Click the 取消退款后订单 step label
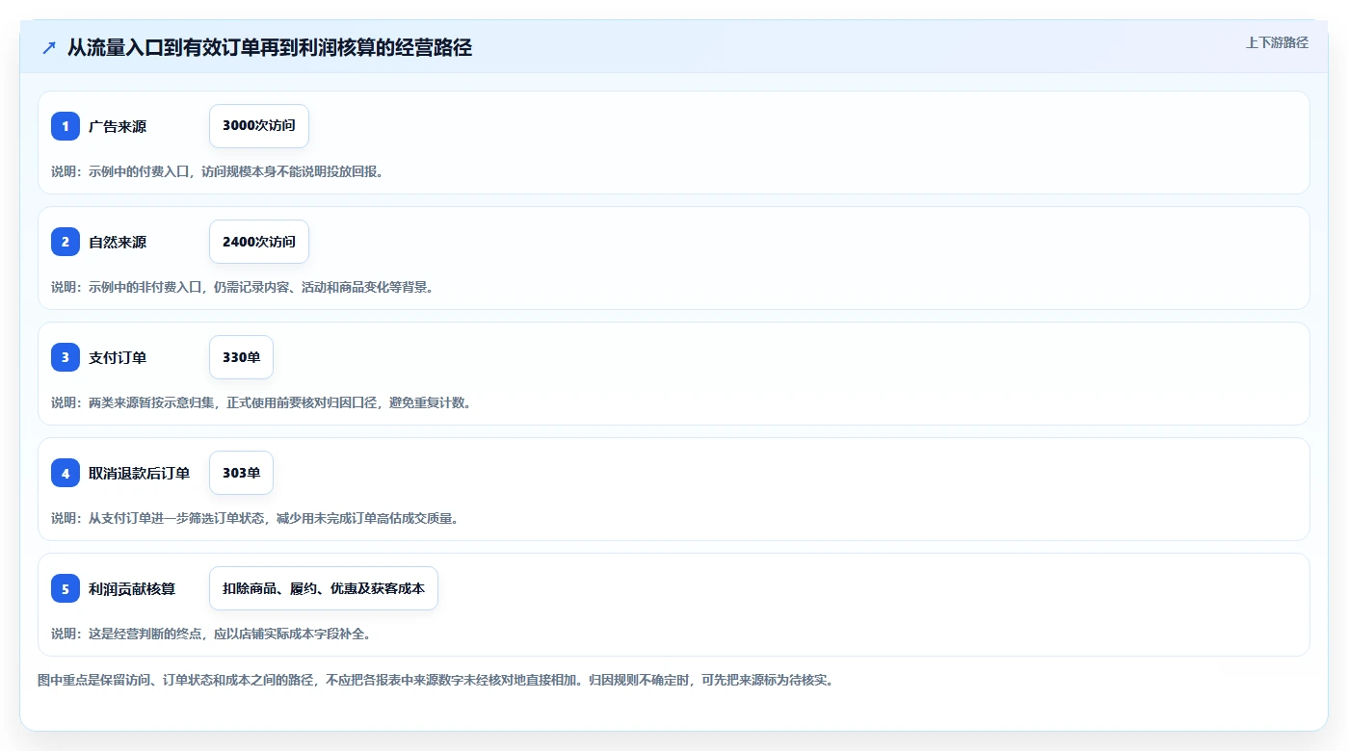This screenshot has width=1348, height=751. 140,473
